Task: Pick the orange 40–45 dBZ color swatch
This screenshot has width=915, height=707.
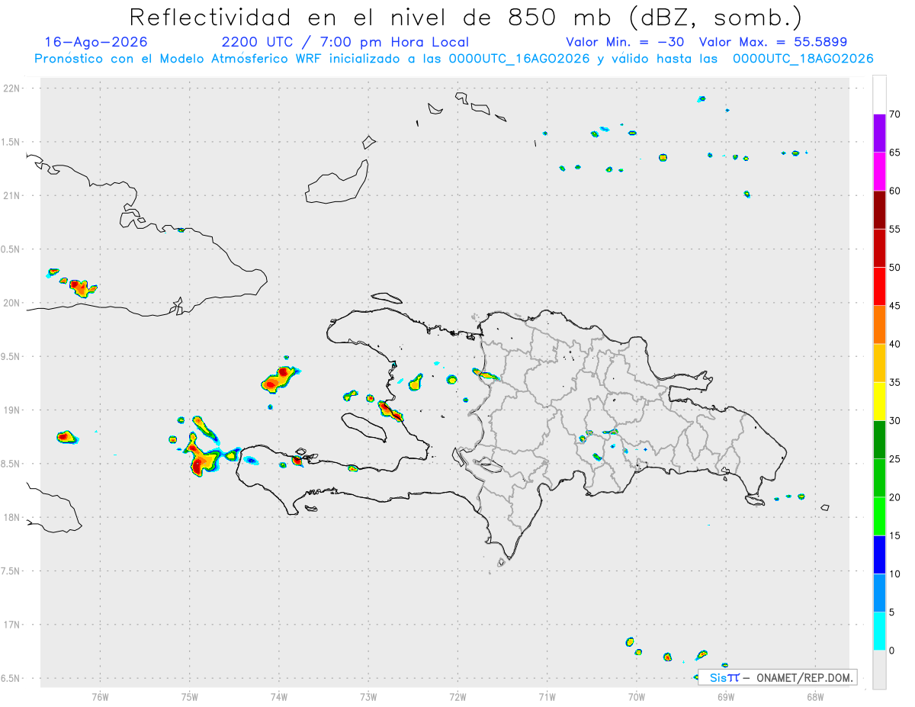Action: point(879,325)
